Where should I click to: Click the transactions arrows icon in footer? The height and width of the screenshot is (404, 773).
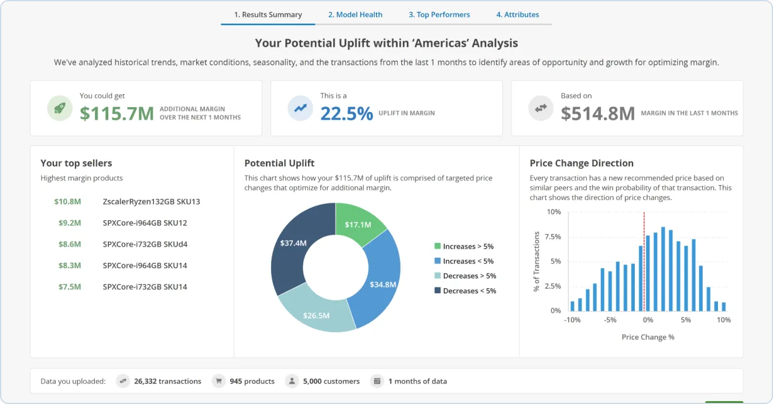point(123,381)
